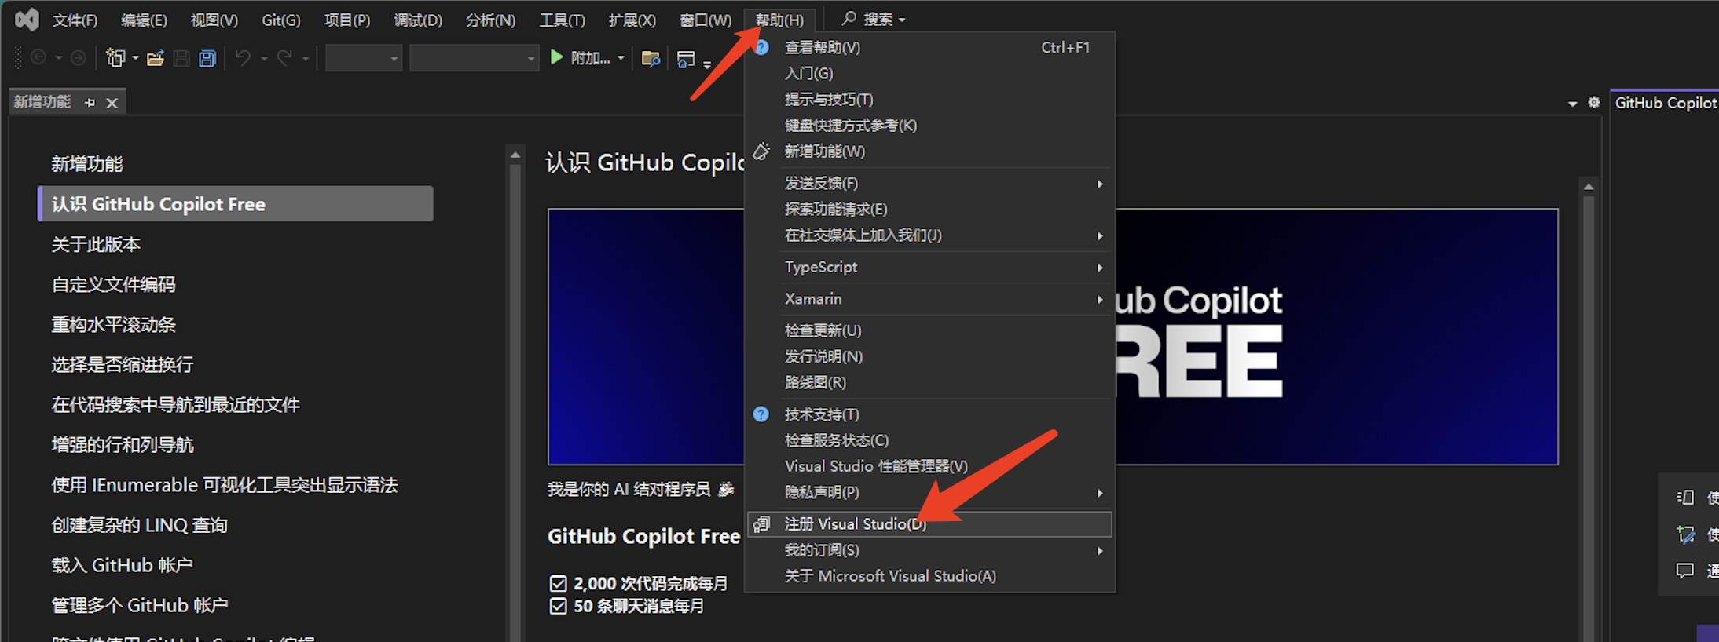Expand the Xamarin submenu
Image resolution: width=1719 pixels, height=642 pixels.
pos(1100,299)
